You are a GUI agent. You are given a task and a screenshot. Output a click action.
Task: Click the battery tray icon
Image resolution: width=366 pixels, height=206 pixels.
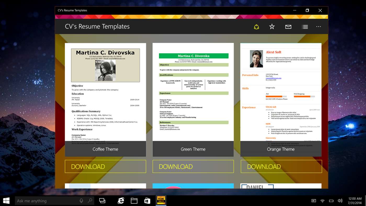pyautogui.click(x=331, y=201)
